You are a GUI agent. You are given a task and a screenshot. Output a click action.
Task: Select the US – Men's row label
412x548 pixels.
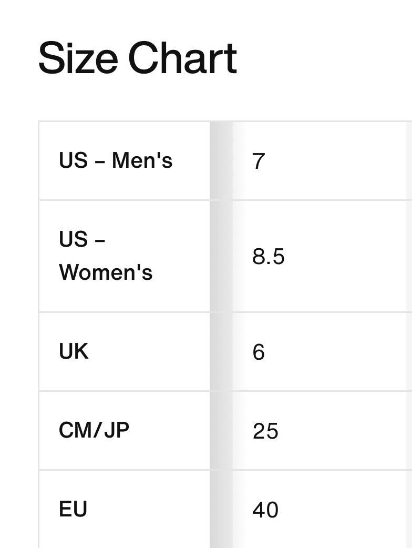116,160
